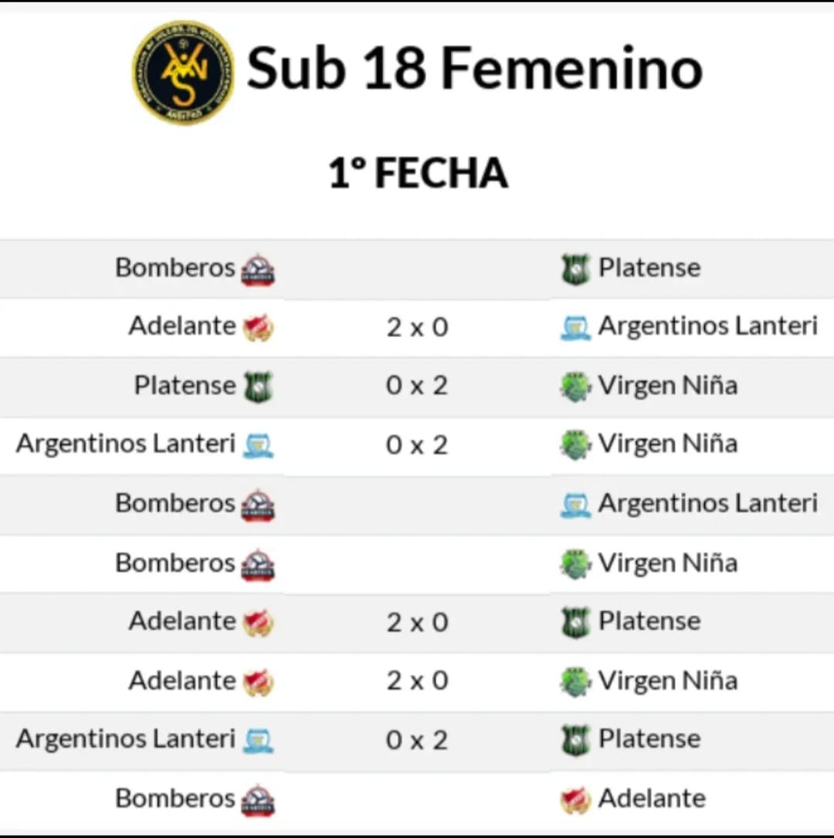Click Platense name in Argentinos Lanteri vs Platense match
The height and width of the screenshot is (838, 834).
pyautogui.click(x=649, y=739)
